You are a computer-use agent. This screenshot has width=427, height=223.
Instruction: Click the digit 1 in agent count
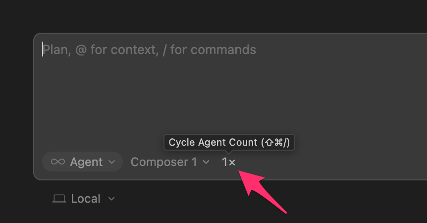click(225, 162)
